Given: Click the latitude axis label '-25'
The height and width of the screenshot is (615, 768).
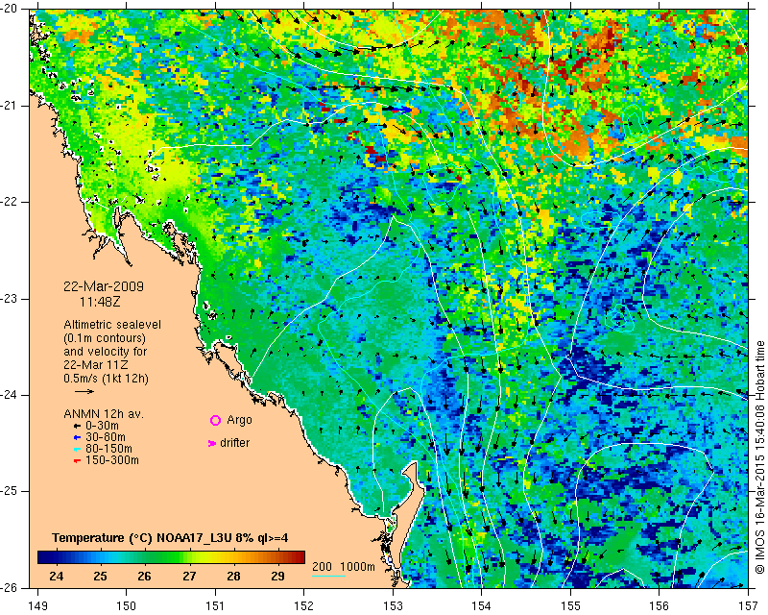Looking at the screenshot, I should tap(10, 491).
